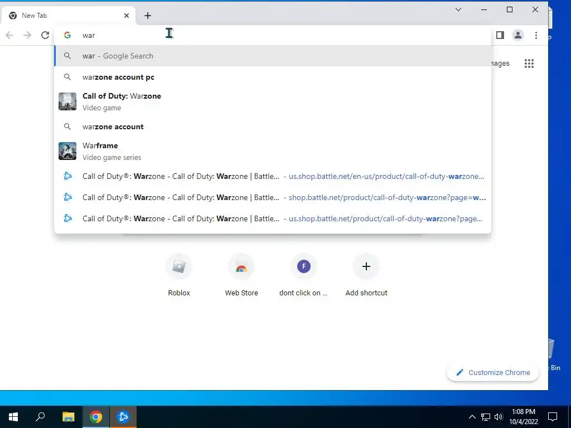Toggle the Chrome side panel icon
This screenshot has height=428, width=571.
tap(500, 35)
